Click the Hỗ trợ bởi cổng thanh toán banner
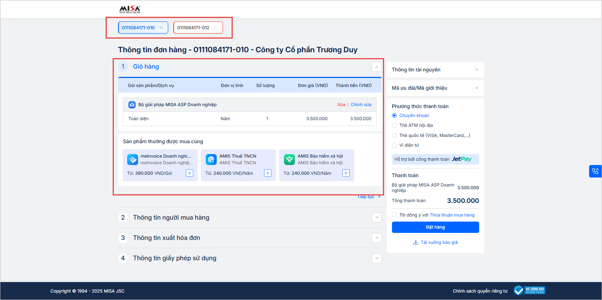 (x=435, y=159)
